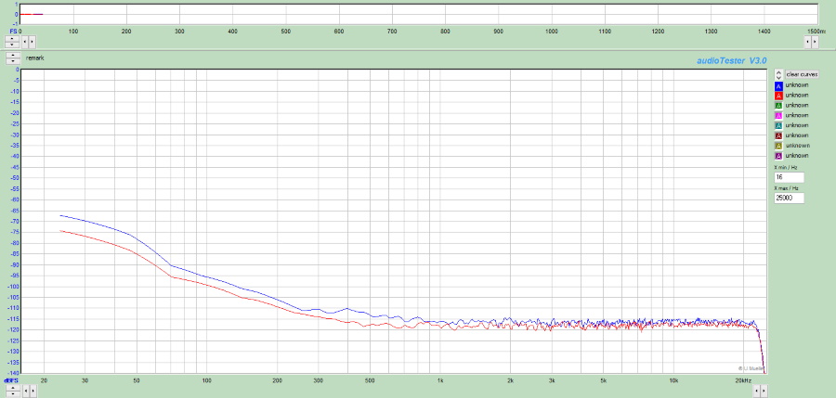
Task: Click the 1k frequency axis label
Action: 440,380
